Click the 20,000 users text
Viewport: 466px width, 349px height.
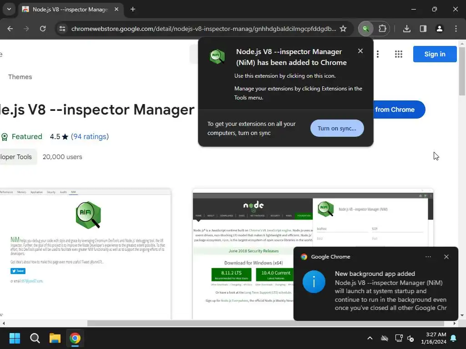click(62, 157)
